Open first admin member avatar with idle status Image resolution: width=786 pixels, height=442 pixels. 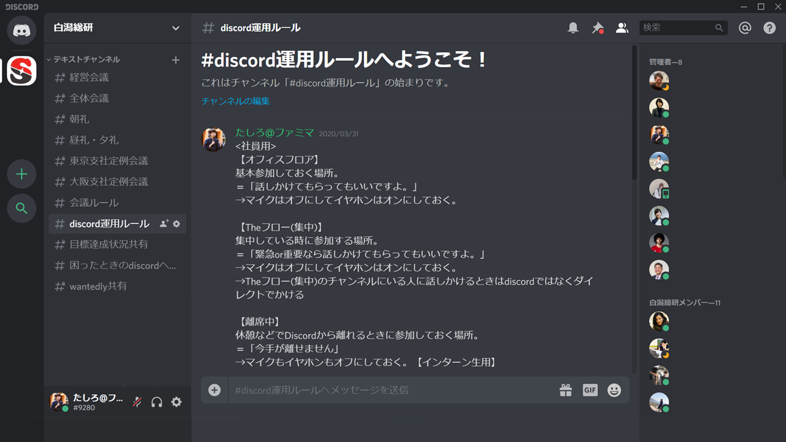click(659, 81)
